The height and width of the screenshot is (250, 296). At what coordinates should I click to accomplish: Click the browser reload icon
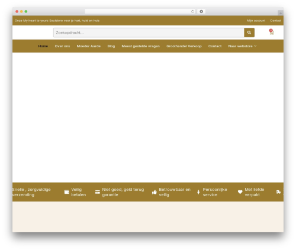(x=192, y=12)
